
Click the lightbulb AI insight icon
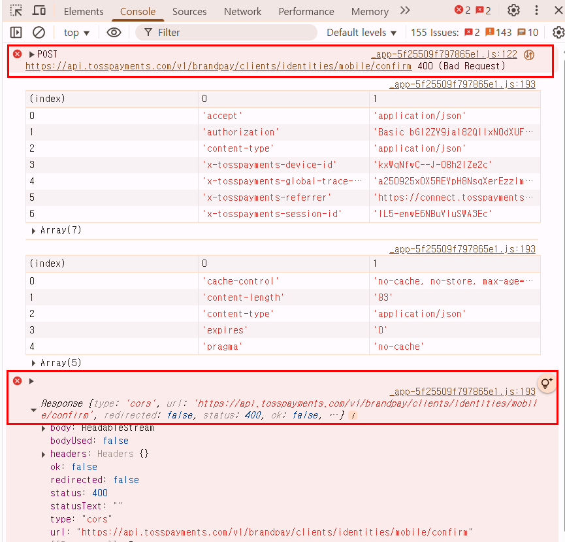[546, 383]
